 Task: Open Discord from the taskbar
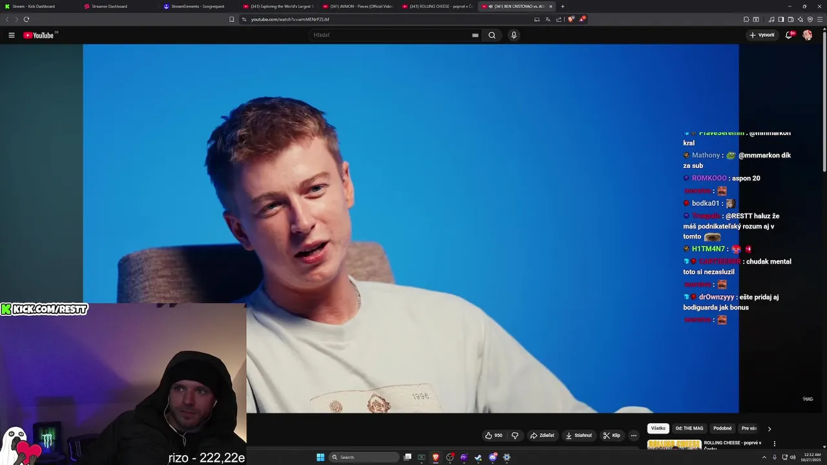(x=492, y=457)
